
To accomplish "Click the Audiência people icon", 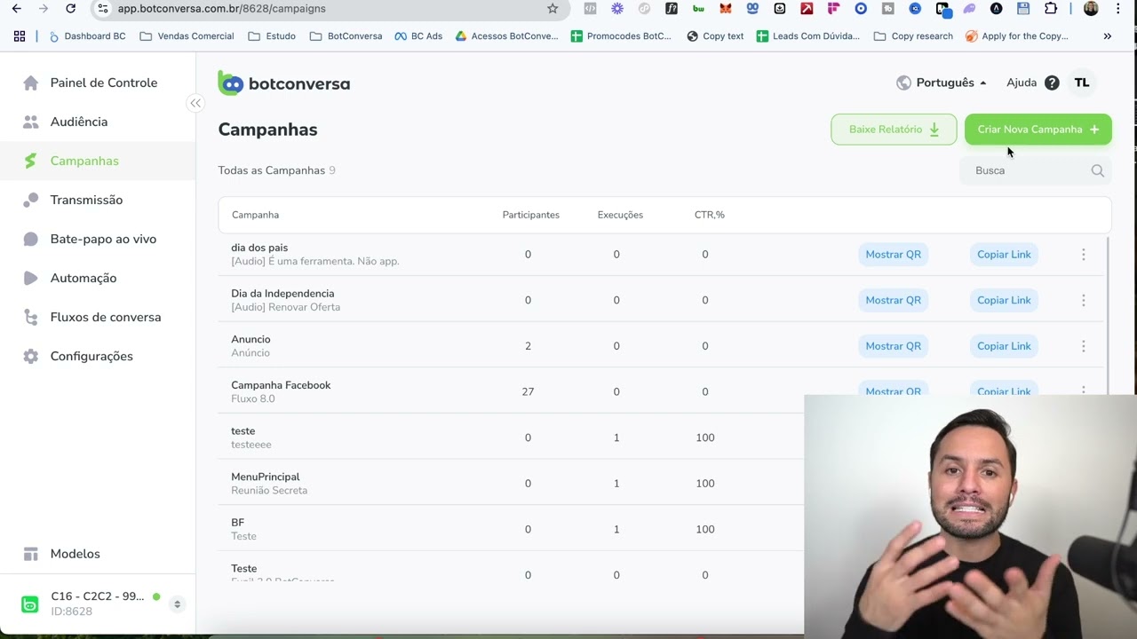I will [31, 122].
